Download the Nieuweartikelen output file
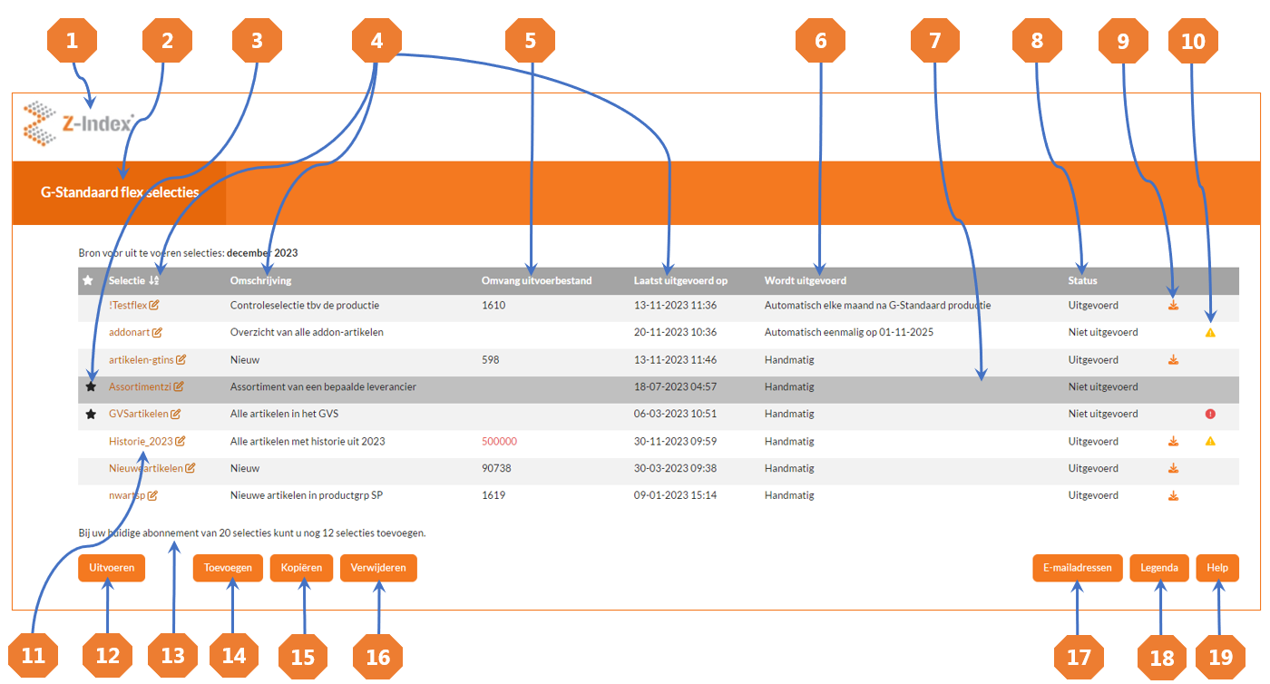The width and height of the screenshot is (1270, 684). (1173, 469)
